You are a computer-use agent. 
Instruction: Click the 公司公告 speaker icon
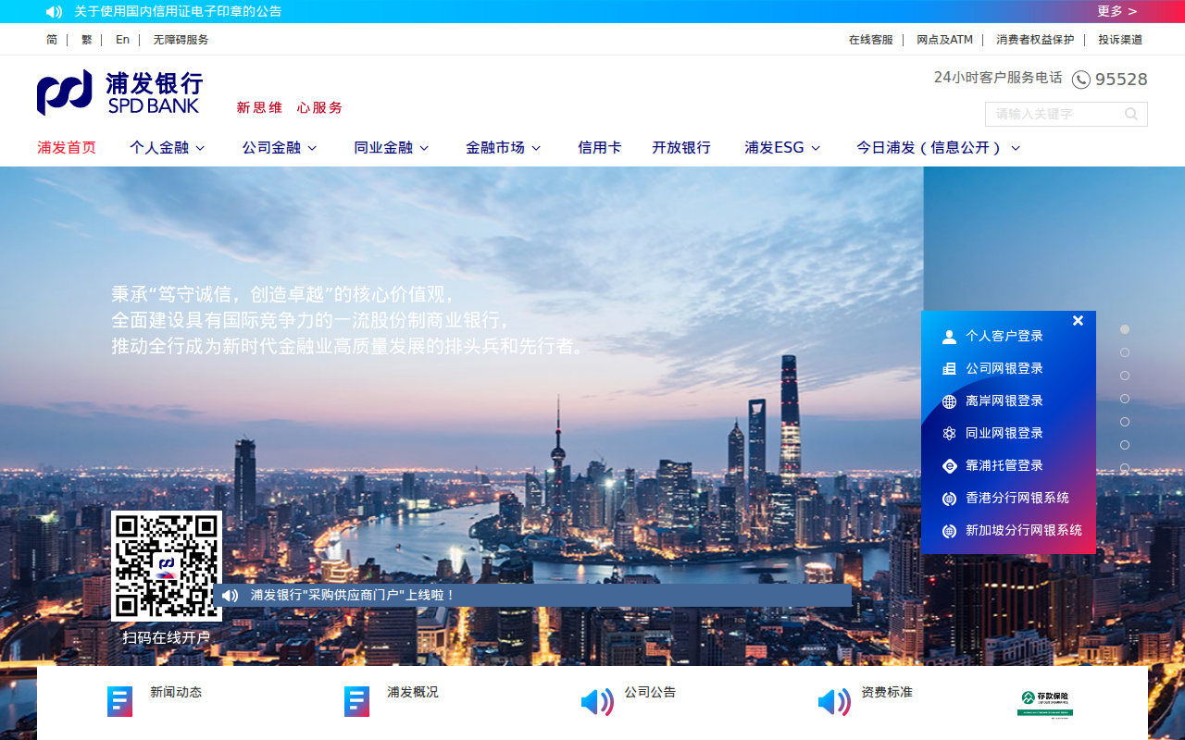pos(597,702)
